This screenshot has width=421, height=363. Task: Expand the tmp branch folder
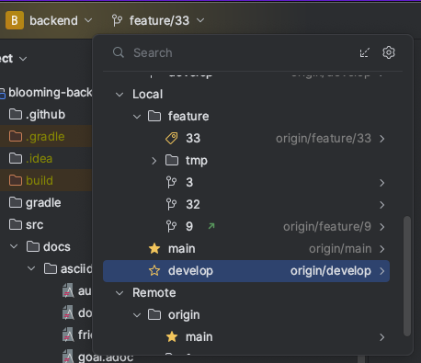(x=154, y=161)
